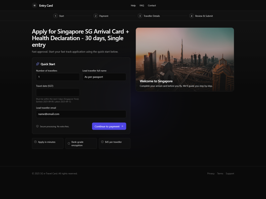Click the lock icon on Bank-grade encryption card
The image size is (266, 199).
click(69, 143)
